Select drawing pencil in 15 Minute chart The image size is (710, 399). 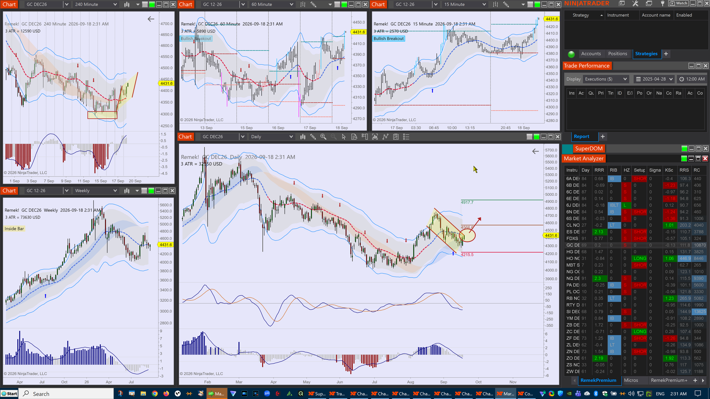(x=506, y=4)
